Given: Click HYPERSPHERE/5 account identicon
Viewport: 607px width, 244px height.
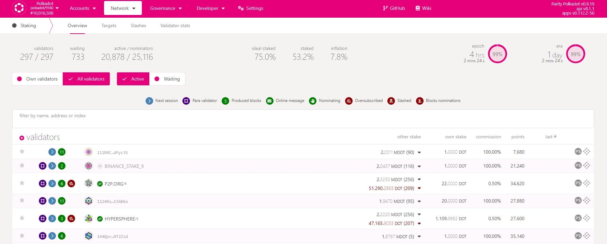Looking at the screenshot, I should pyautogui.click(x=89, y=219).
